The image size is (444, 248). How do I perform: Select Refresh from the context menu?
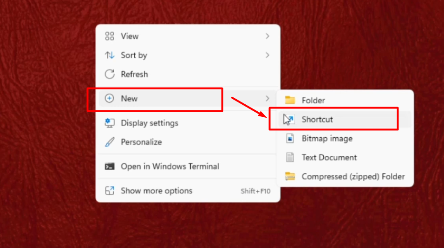click(x=188, y=74)
